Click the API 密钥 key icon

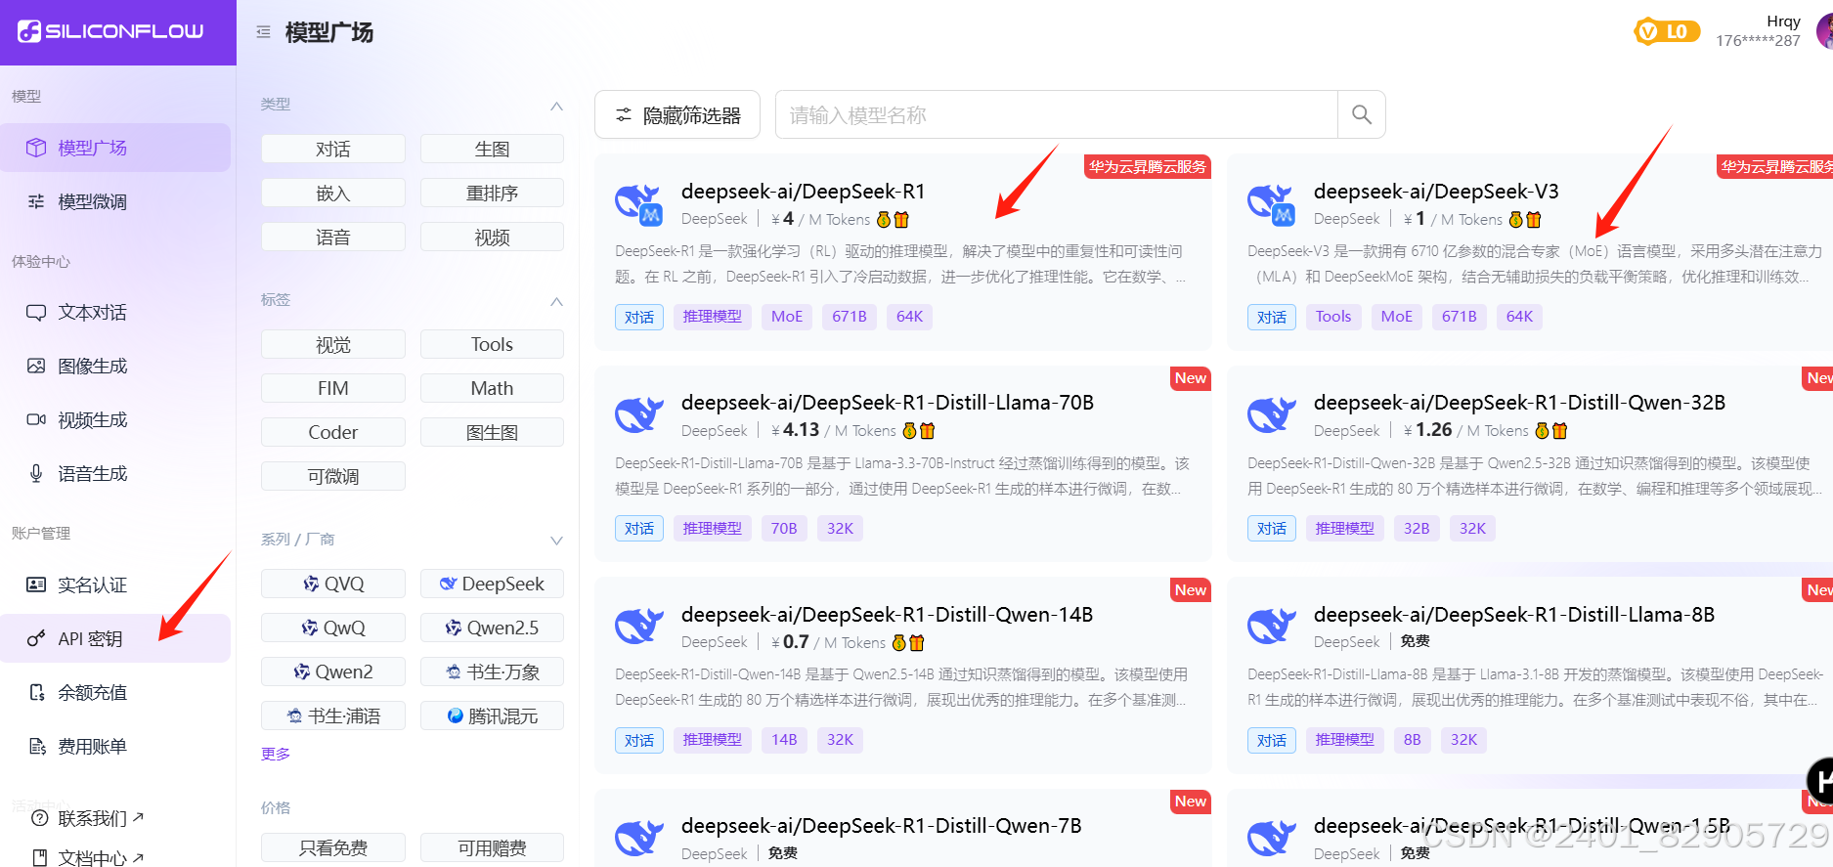[x=36, y=638]
